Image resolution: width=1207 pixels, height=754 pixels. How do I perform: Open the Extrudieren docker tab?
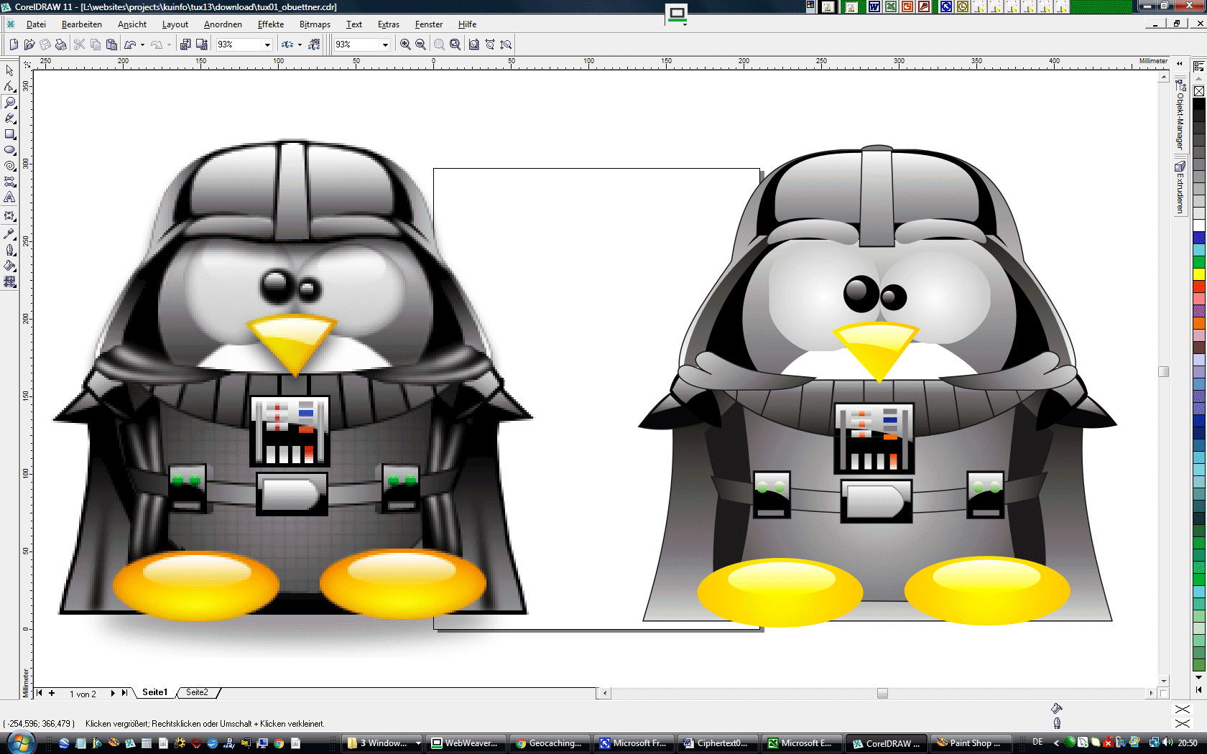pyautogui.click(x=1180, y=187)
